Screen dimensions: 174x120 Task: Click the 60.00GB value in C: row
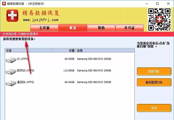tap(70, 59)
